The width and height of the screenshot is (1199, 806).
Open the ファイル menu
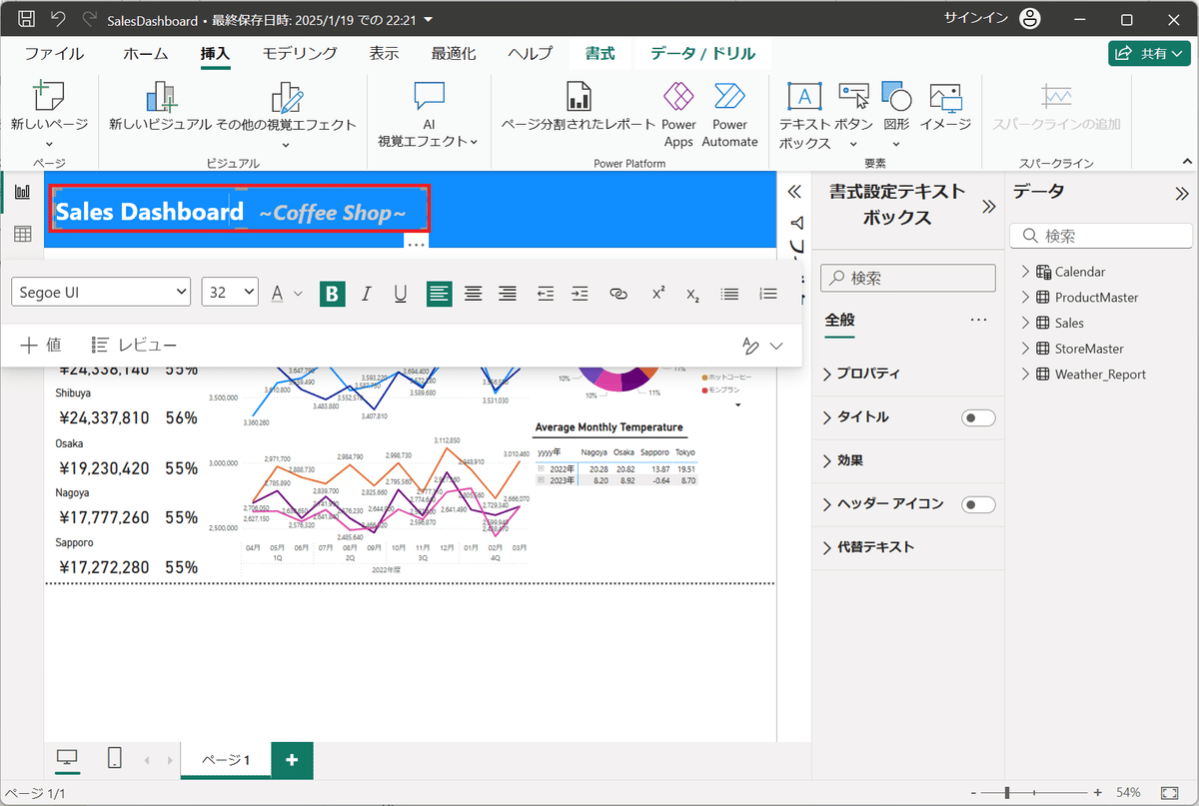(x=54, y=54)
